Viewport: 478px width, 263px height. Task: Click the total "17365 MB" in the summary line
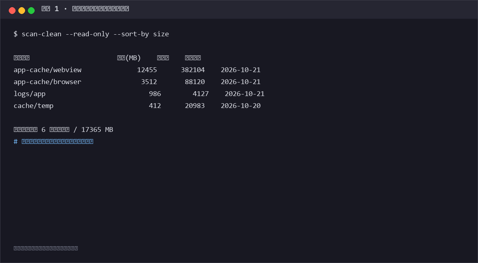(x=97, y=130)
